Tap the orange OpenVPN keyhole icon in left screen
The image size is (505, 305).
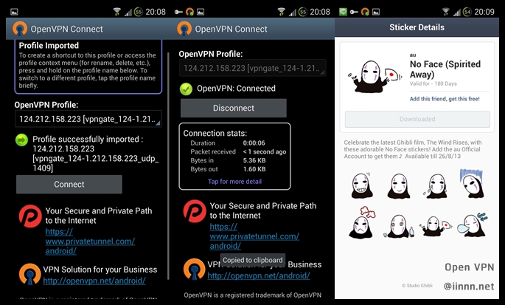coord(29,274)
